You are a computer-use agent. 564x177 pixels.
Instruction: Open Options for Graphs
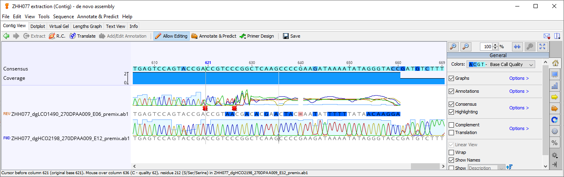point(519,78)
